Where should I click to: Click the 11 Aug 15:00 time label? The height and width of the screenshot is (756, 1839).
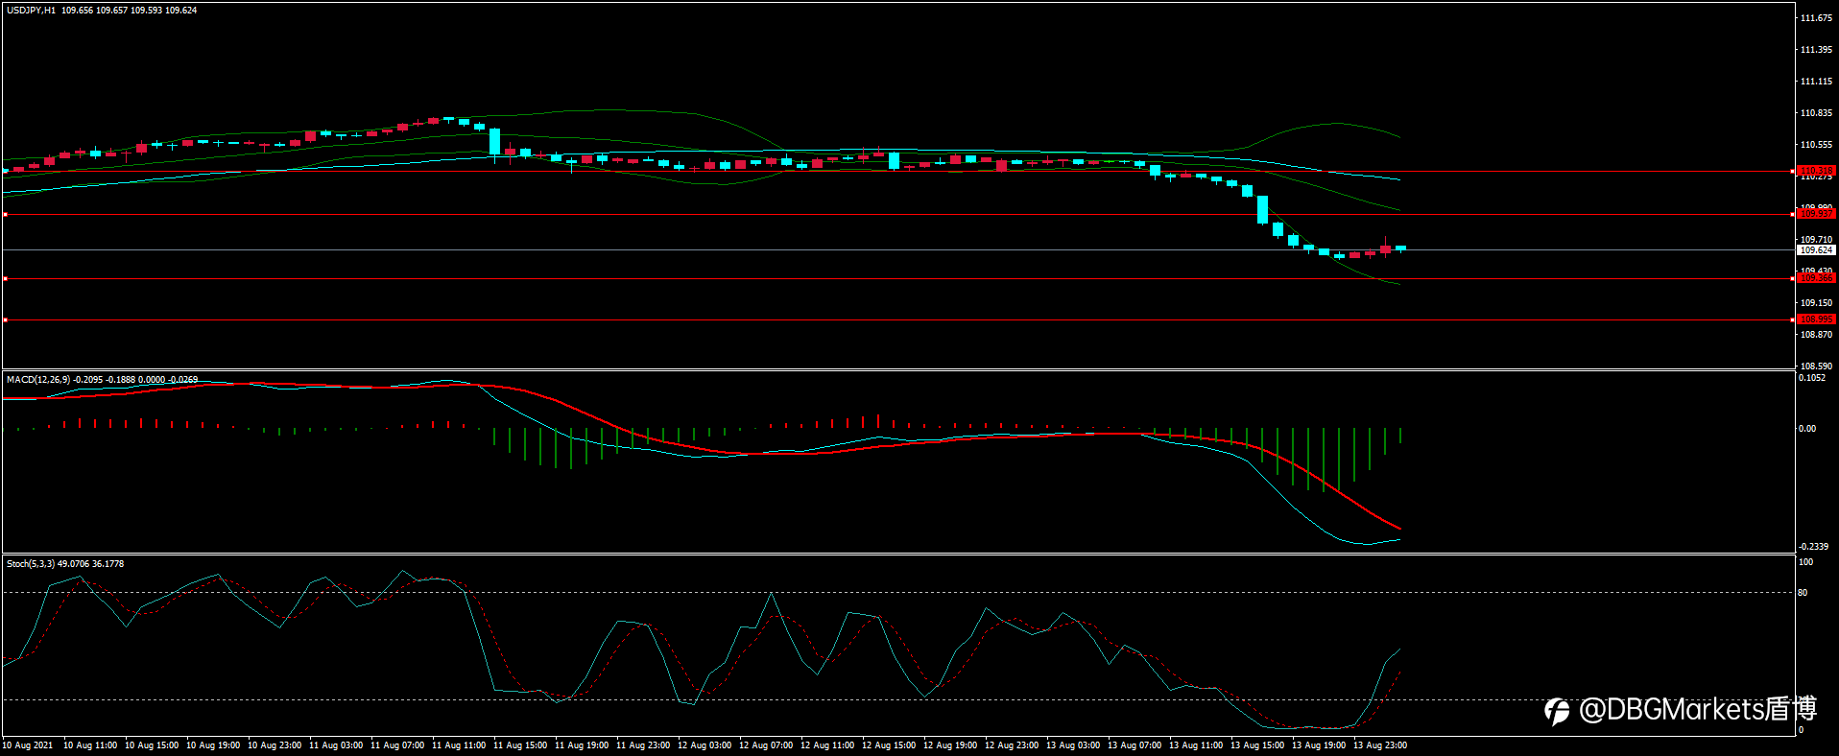(520, 745)
